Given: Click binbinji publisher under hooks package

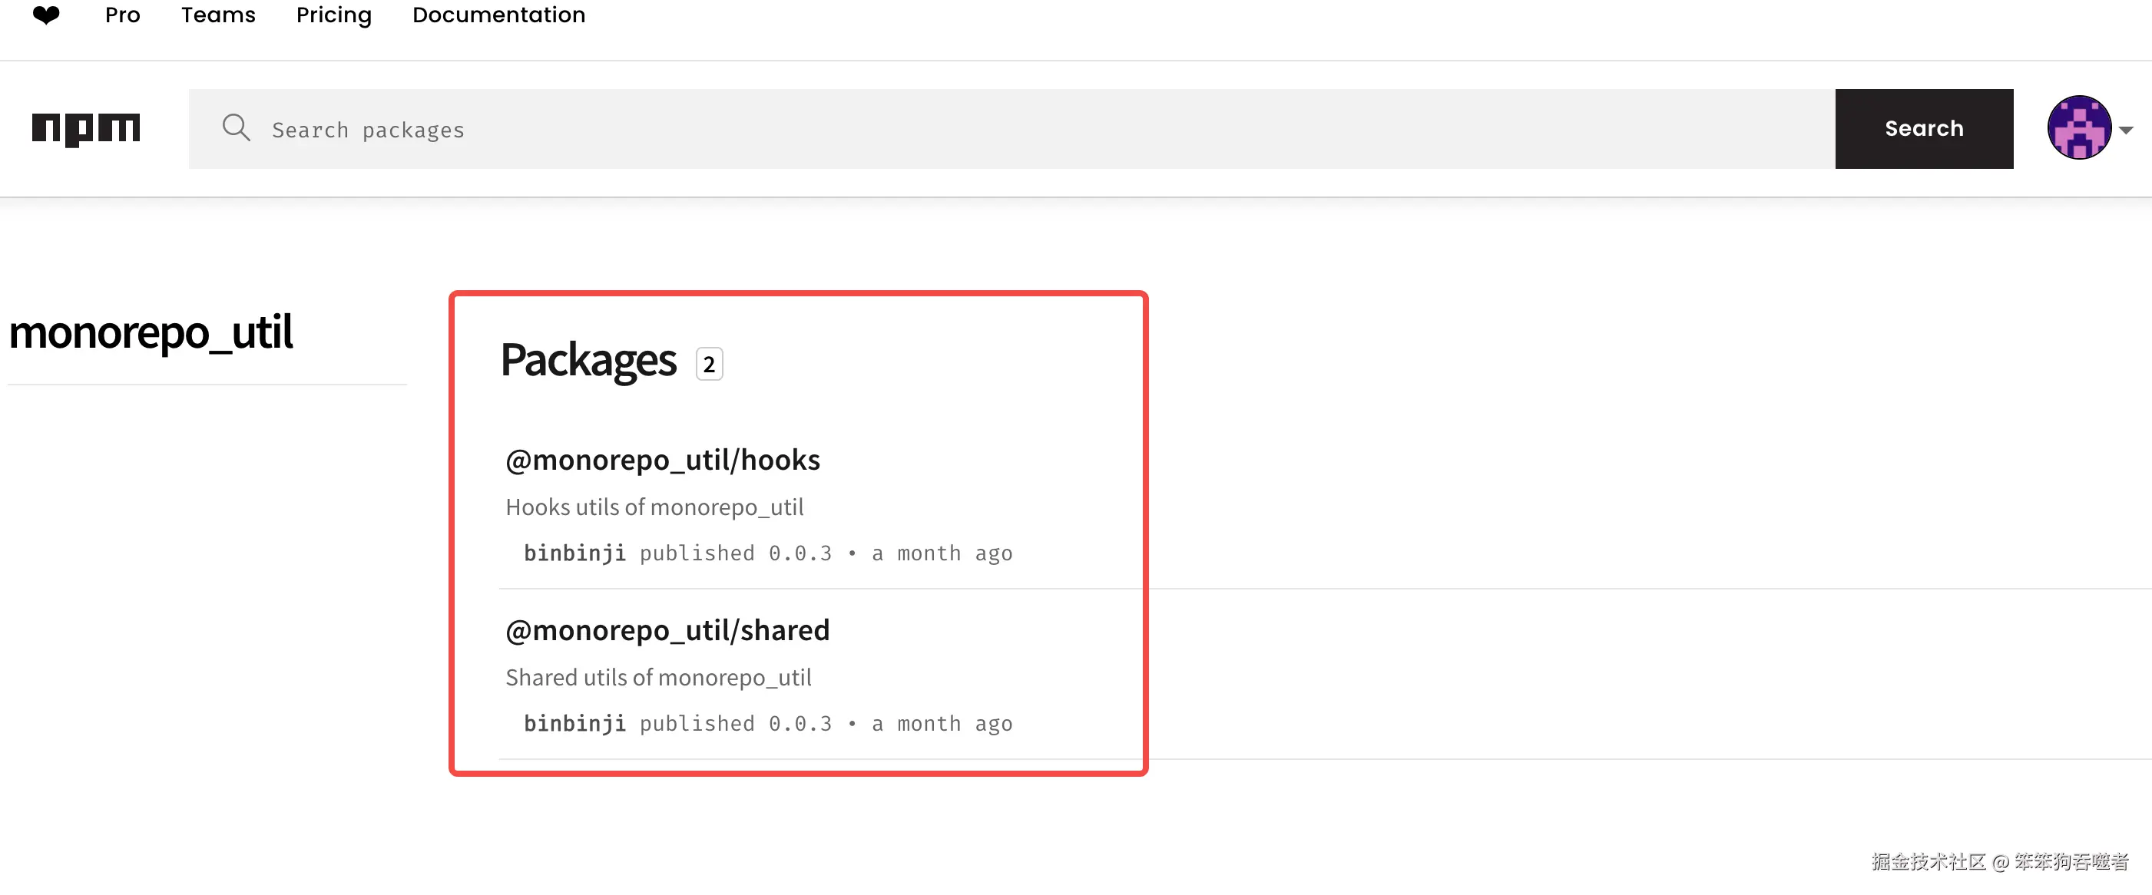Looking at the screenshot, I should click(x=574, y=553).
